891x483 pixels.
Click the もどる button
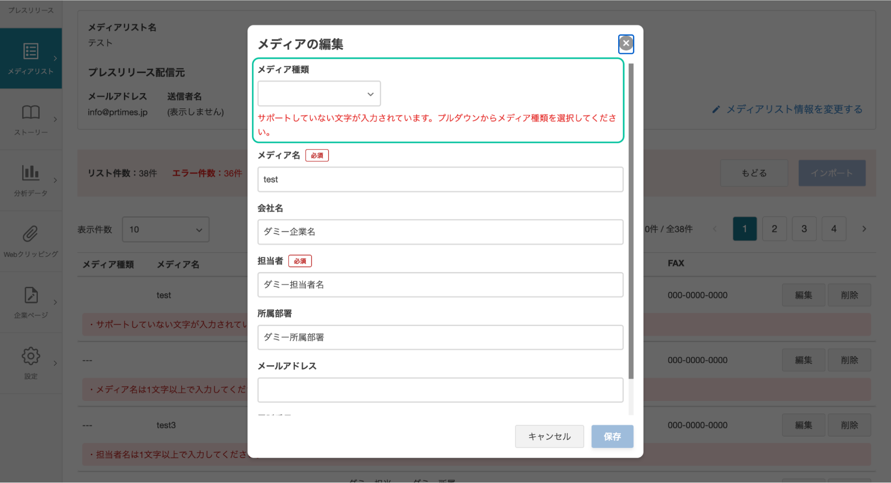coord(754,173)
